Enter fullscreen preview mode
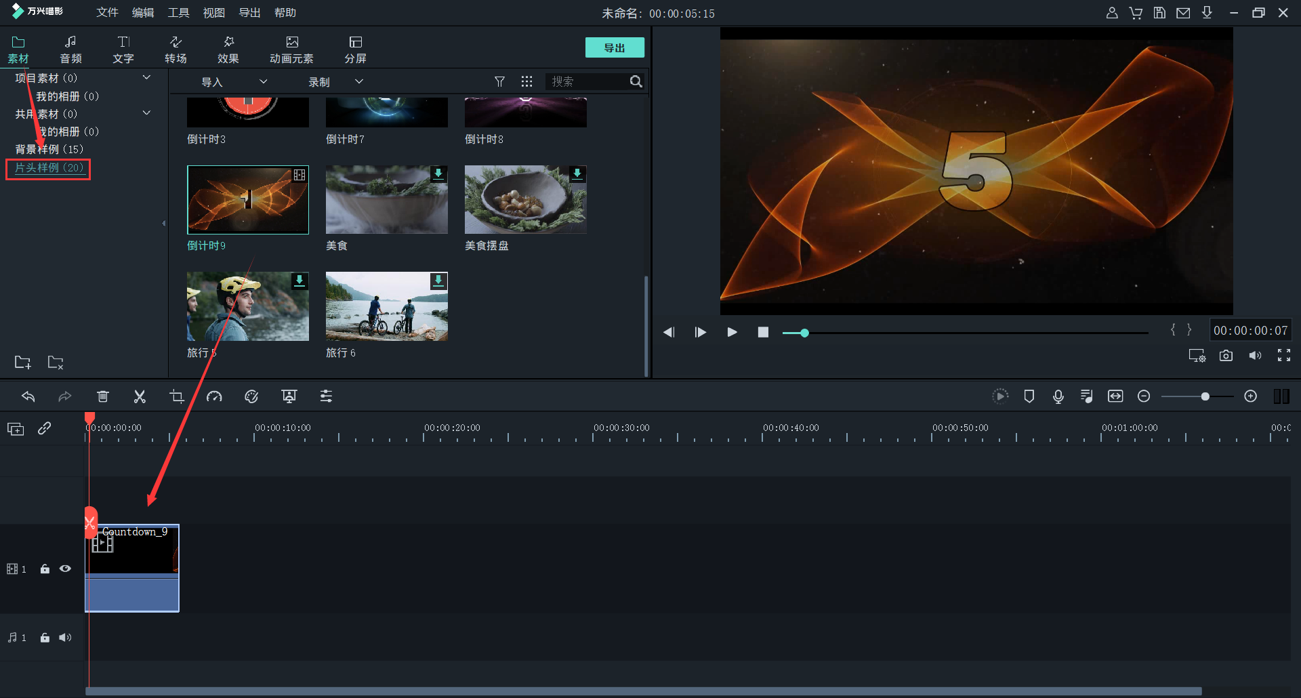The height and width of the screenshot is (698, 1301). (x=1283, y=356)
